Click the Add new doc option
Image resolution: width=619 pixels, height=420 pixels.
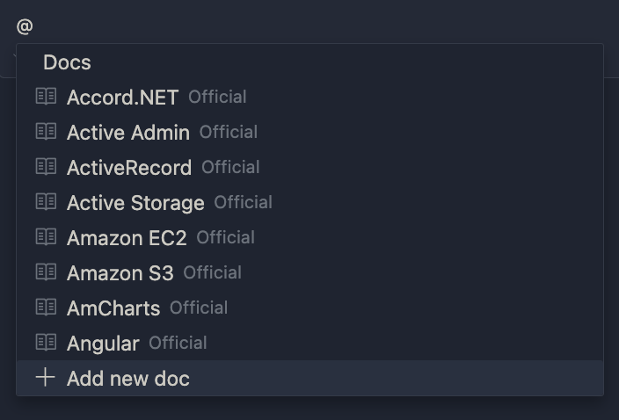point(309,378)
